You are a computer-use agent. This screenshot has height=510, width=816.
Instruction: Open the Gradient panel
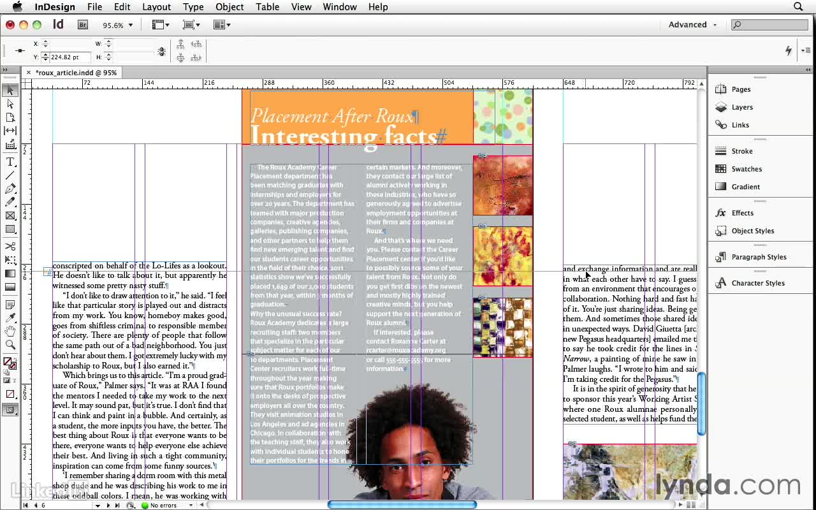tap(745, 187)
